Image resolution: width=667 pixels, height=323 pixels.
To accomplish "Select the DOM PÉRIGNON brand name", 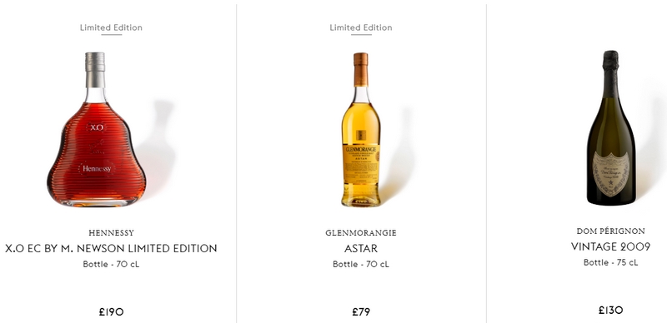I will click(x=610, y=231).
